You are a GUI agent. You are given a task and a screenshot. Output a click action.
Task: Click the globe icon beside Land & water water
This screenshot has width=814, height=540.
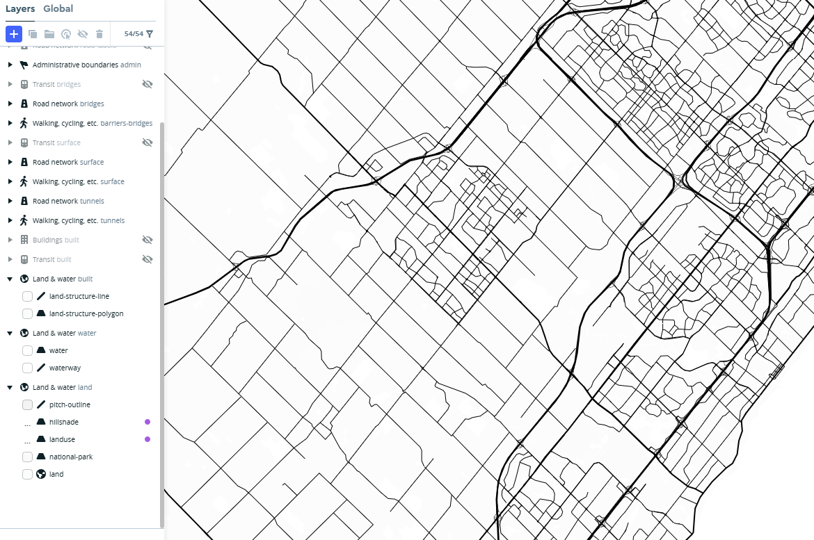point(24,333)
